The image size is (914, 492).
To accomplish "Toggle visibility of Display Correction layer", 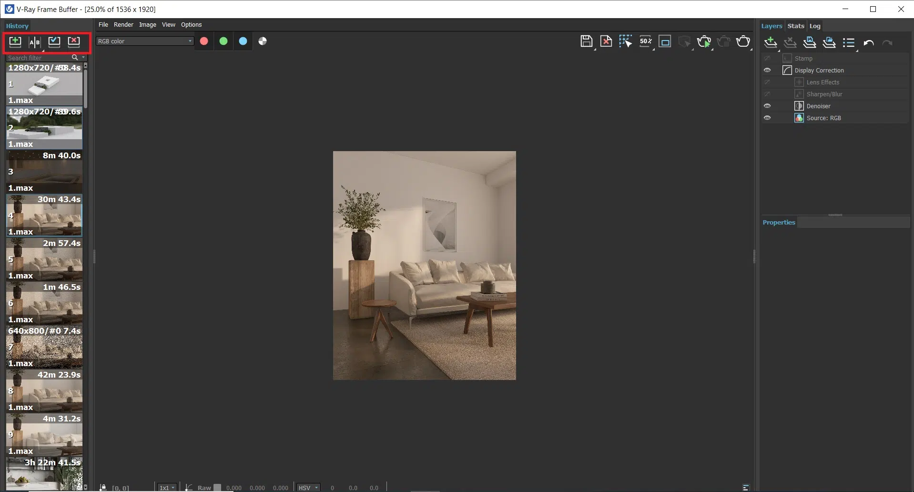I will (x=767, y=70).
